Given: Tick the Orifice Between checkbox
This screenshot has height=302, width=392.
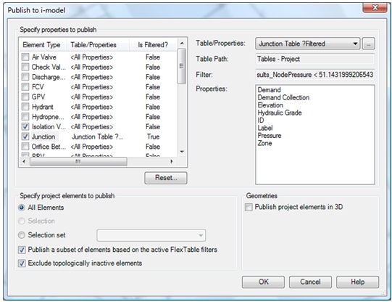Looking at the screenshot, I should (x=25, y=147).
